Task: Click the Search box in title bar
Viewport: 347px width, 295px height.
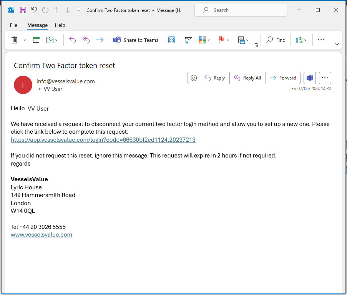Action: (241, 10)
